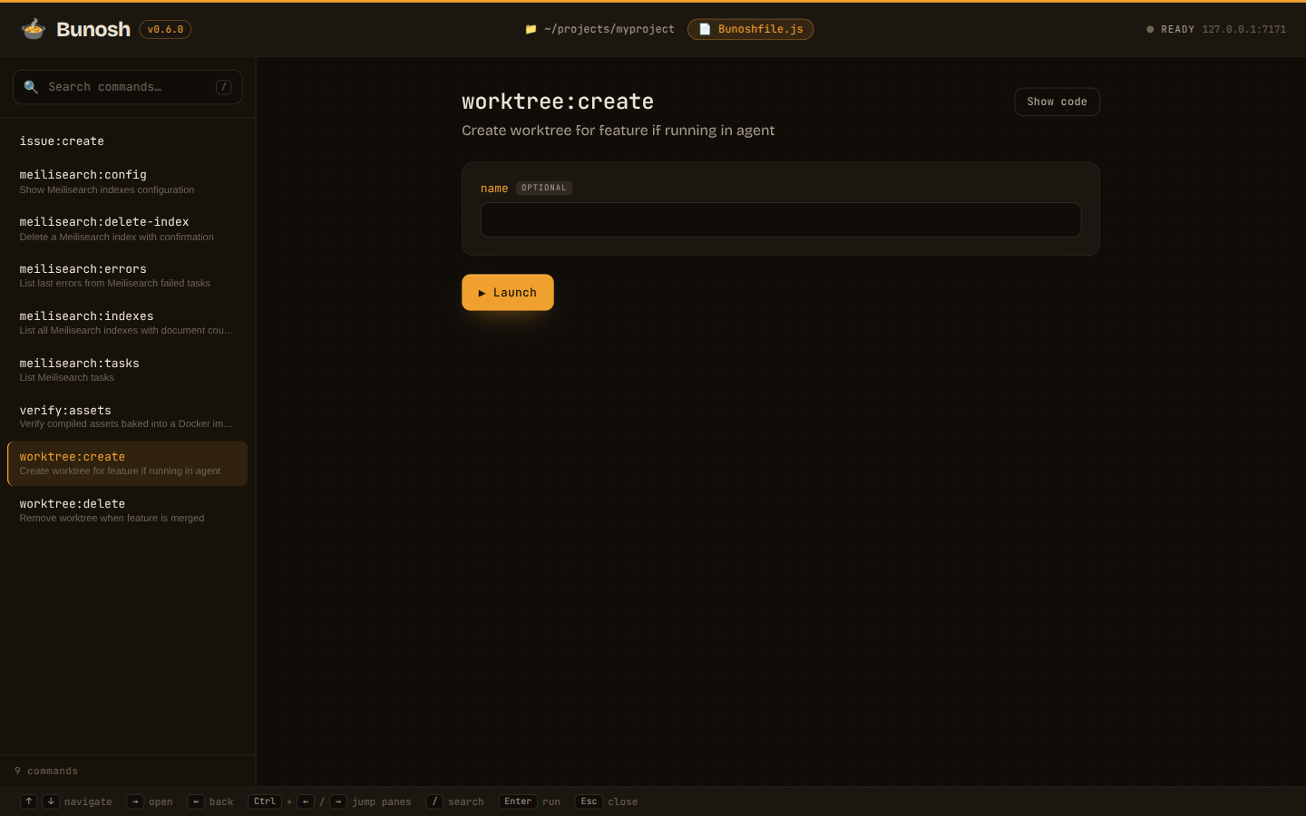The width and height of the screenshot is (1306, 816).
Task: Select the meilisearch:tasks command
Action: pyautogui.click(x=127, y=370)
